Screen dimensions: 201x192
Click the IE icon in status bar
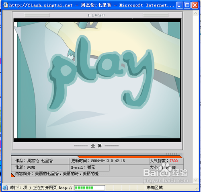tap(5, 188)
